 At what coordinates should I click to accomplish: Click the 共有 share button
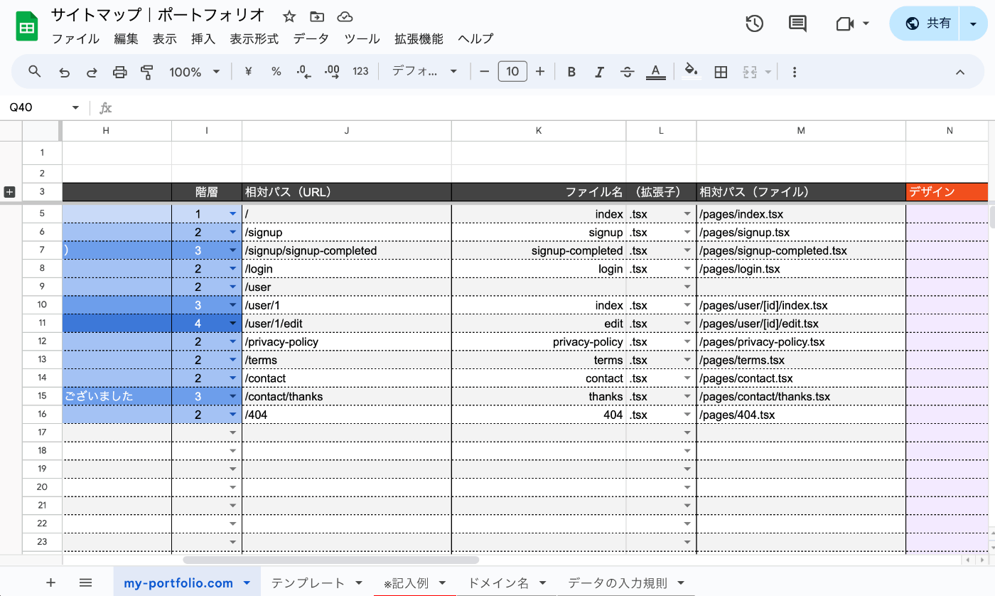[926, 23]
